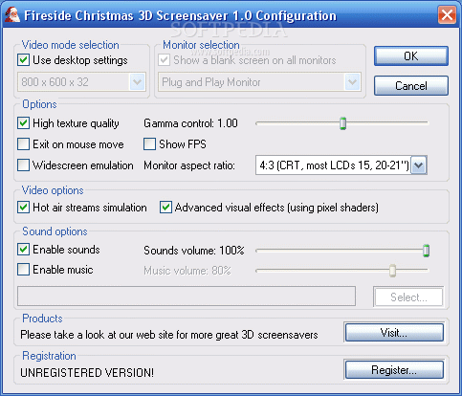Click the music file path input field

point(187,296)
